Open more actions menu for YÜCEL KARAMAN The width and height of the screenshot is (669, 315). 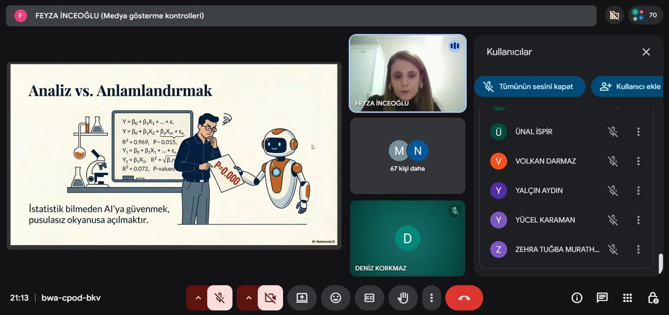click(x=638, y=220)
